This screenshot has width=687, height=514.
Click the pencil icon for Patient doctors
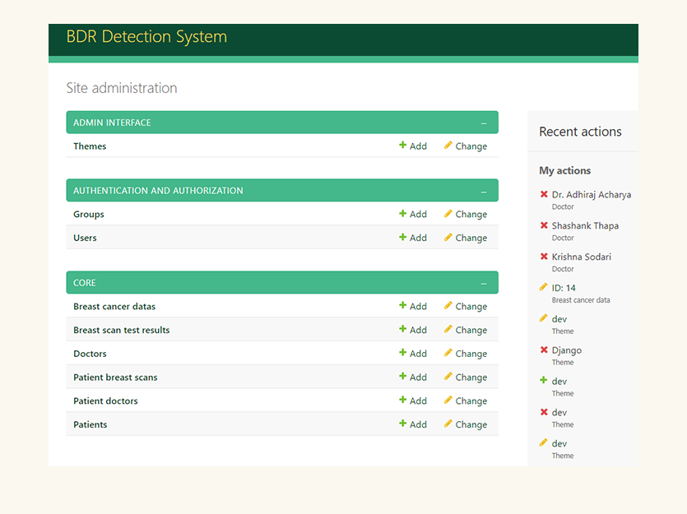[448, 400]
